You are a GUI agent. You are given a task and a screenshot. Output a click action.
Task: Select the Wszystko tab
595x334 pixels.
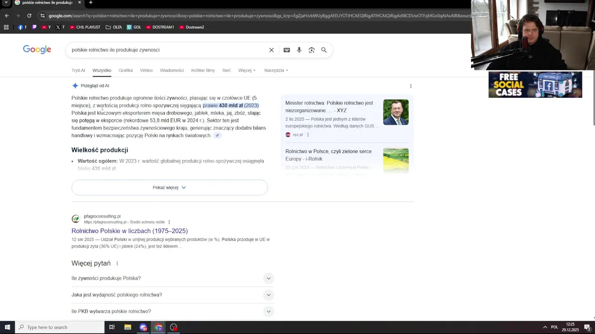tap(102, 71)
